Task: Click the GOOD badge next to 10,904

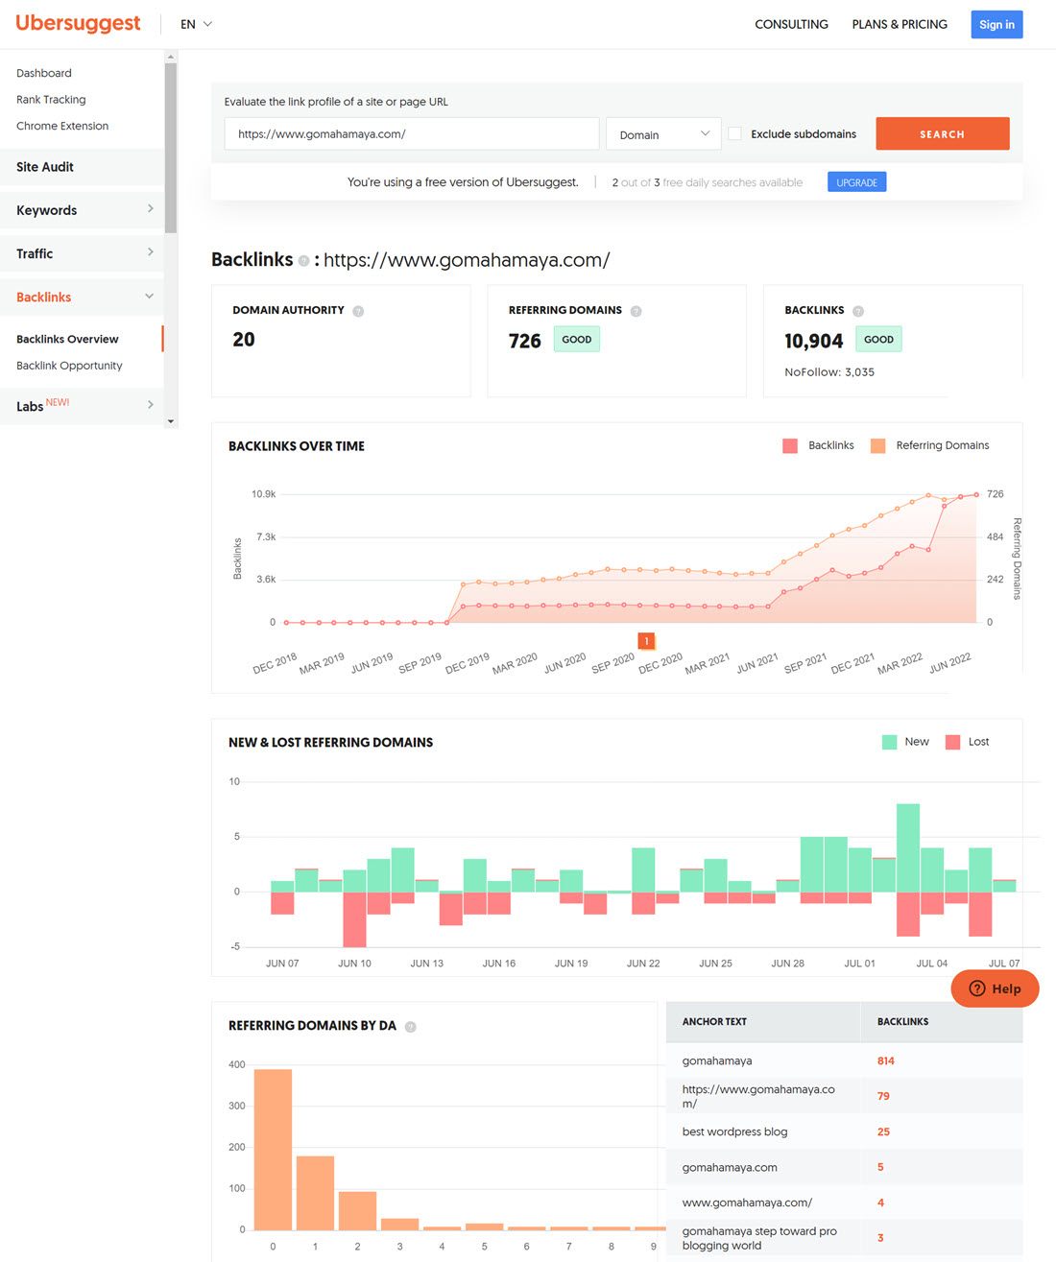Action: [x=878, y=340]
